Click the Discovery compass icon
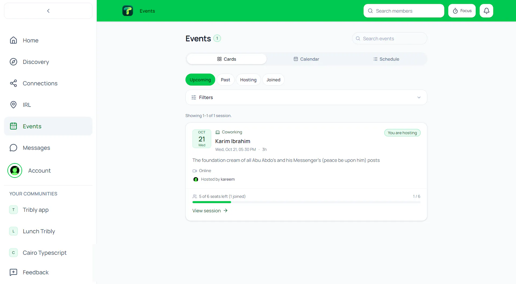 coord(13,62)
